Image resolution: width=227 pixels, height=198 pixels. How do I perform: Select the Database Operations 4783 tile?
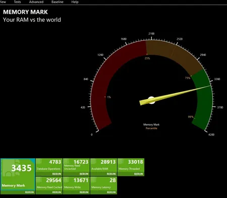coord(49,165)
